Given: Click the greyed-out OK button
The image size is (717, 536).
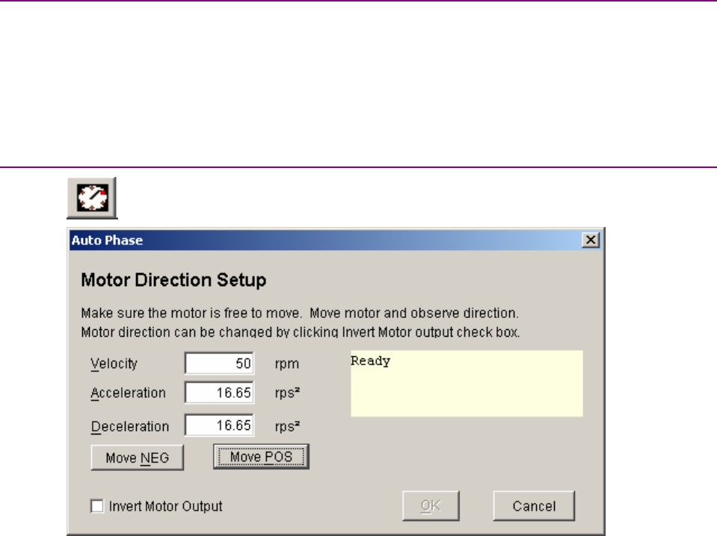Looking at the screenshot, I should pos(431,506).
